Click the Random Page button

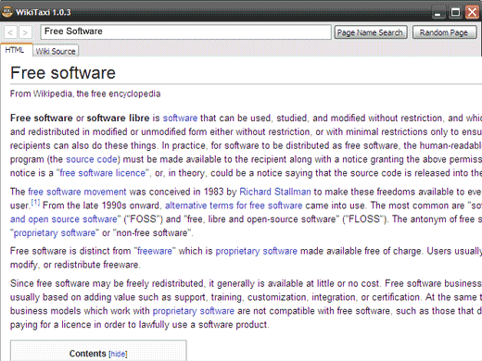(x=444, y=32)
